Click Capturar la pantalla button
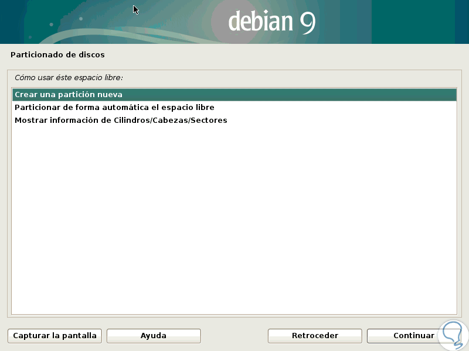The height and width of the screenshot is (351, 469). (x=55, y=336)
